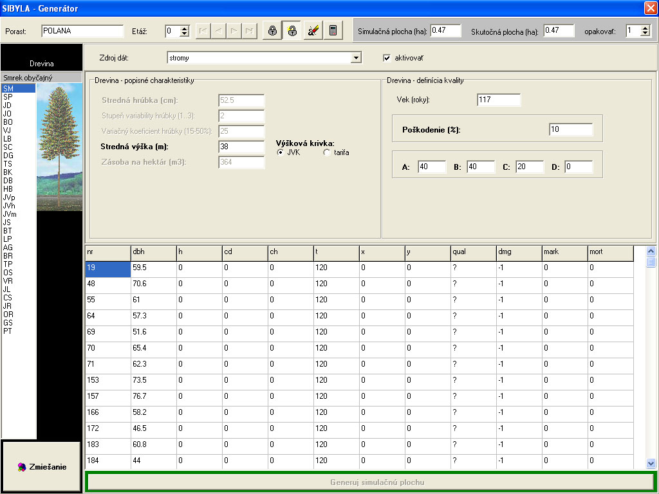Open the calculator icon in toolbar
This screenshot has width=659, height=494.
[333, 31]
